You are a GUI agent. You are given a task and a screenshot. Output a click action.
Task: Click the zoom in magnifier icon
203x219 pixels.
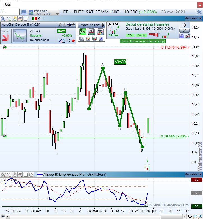tap(200, 216)
